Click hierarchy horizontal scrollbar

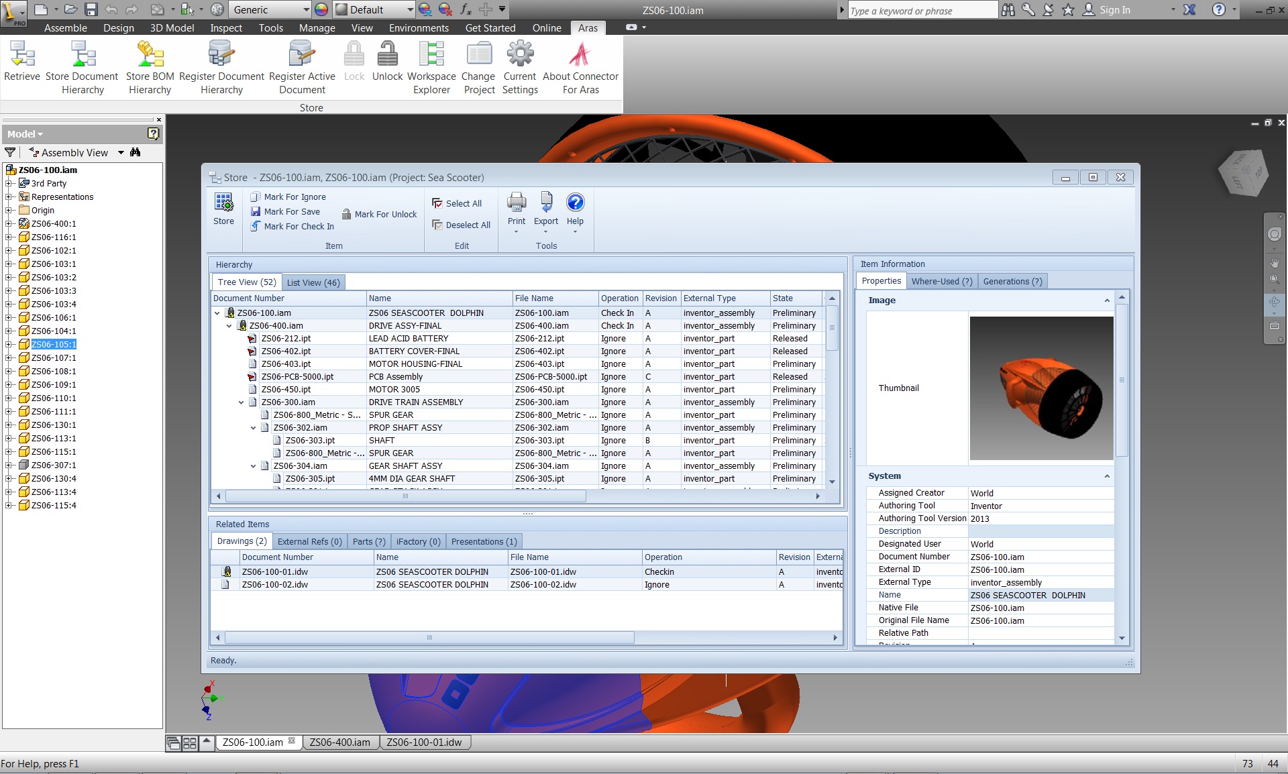[x=405, y=496]
